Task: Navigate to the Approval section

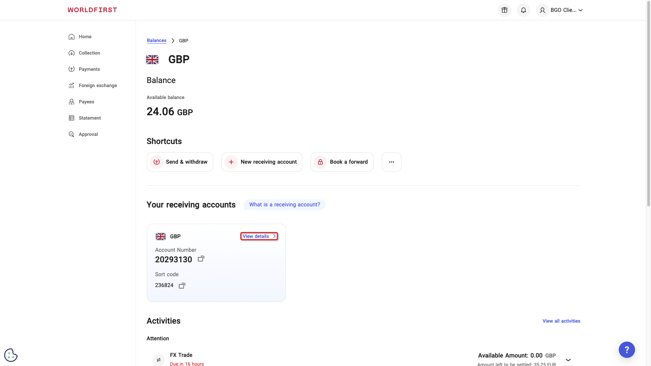Action: coord(87,134)
